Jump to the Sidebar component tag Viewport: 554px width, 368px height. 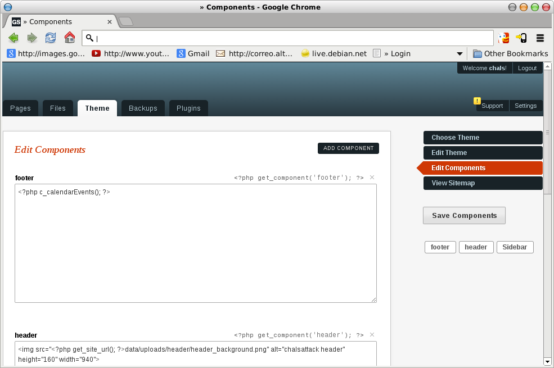(515, 247)
